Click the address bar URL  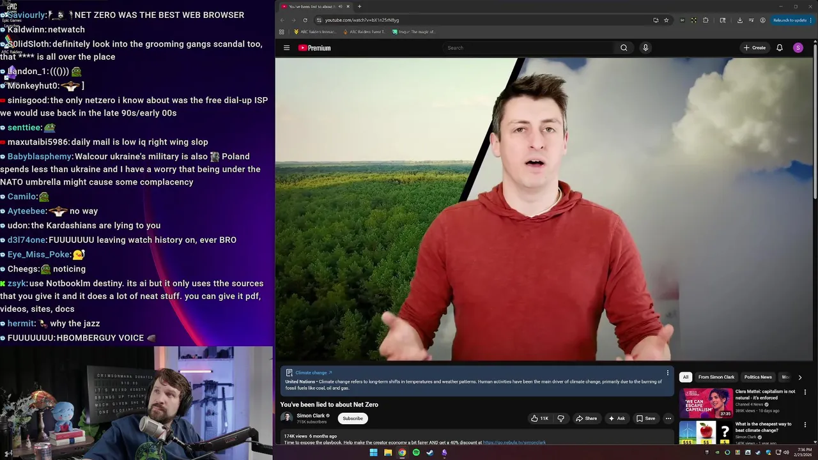[362, 20]
